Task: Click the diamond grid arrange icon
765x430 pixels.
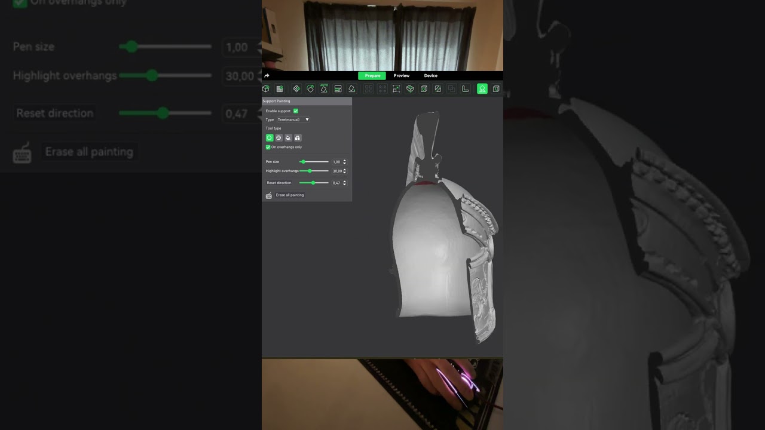Action: coord(296,89)
